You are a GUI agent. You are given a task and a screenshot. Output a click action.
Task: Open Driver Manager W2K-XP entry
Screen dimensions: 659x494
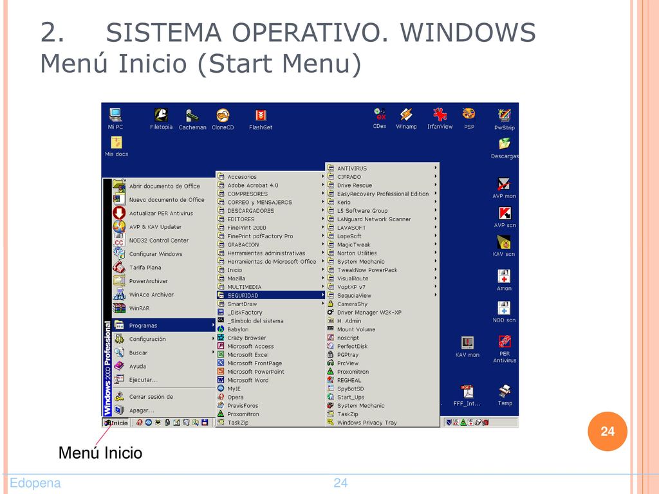[x=382, y=313]
